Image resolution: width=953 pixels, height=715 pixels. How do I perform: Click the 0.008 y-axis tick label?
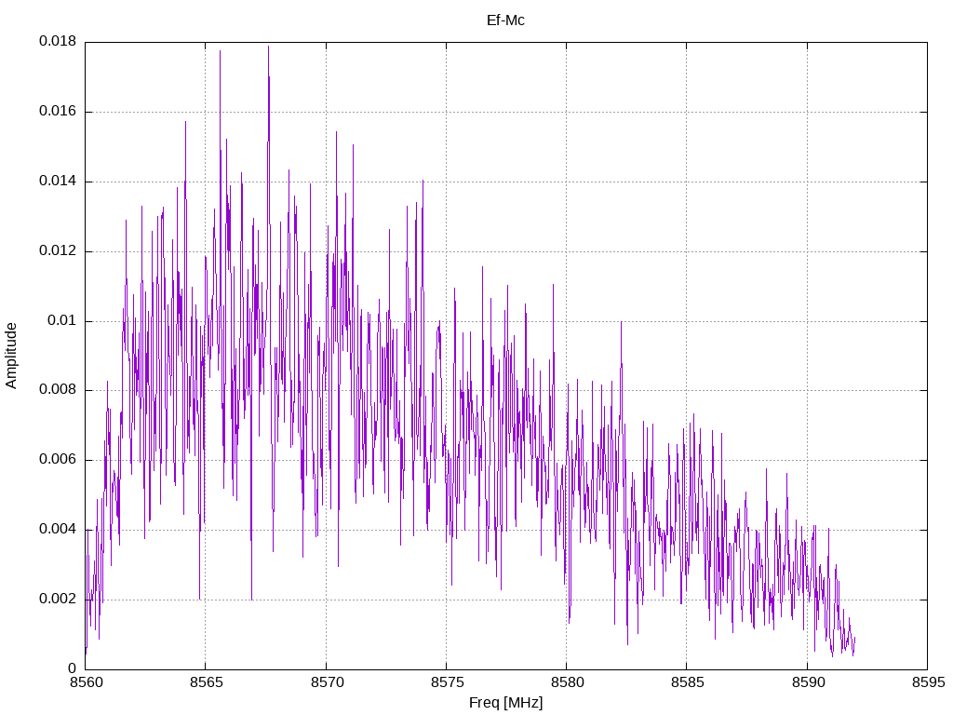coord(58,390)
